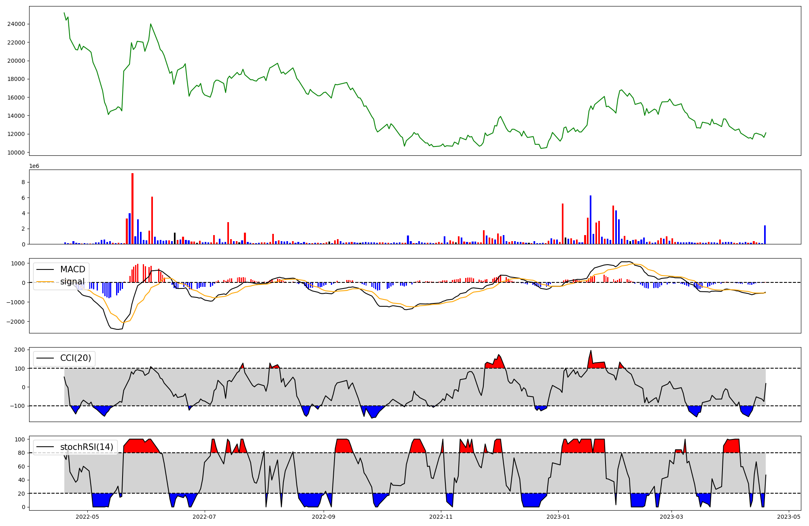Click the -2000 MACD axis label
The height and width of the screenshot is (526, 809).
(x=15, y=322)
